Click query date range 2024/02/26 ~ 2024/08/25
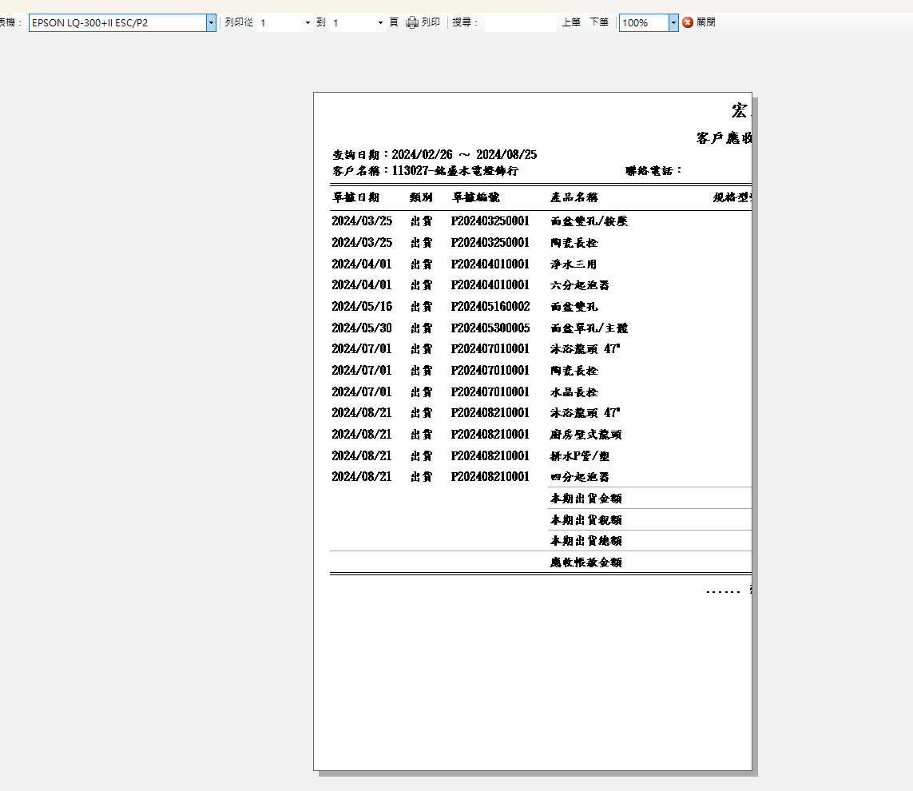913x791 pixels. 464,154
